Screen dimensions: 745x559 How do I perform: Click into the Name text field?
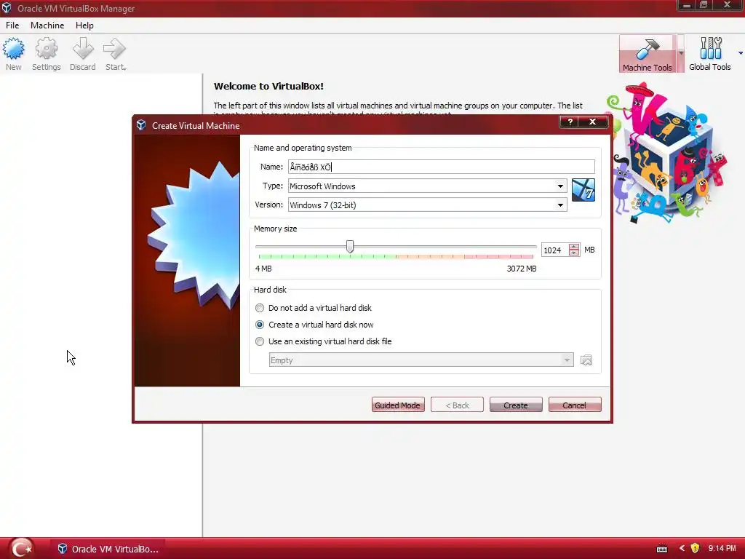pos(441,167)
